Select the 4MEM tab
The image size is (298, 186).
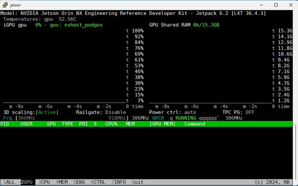coord(61,182)
